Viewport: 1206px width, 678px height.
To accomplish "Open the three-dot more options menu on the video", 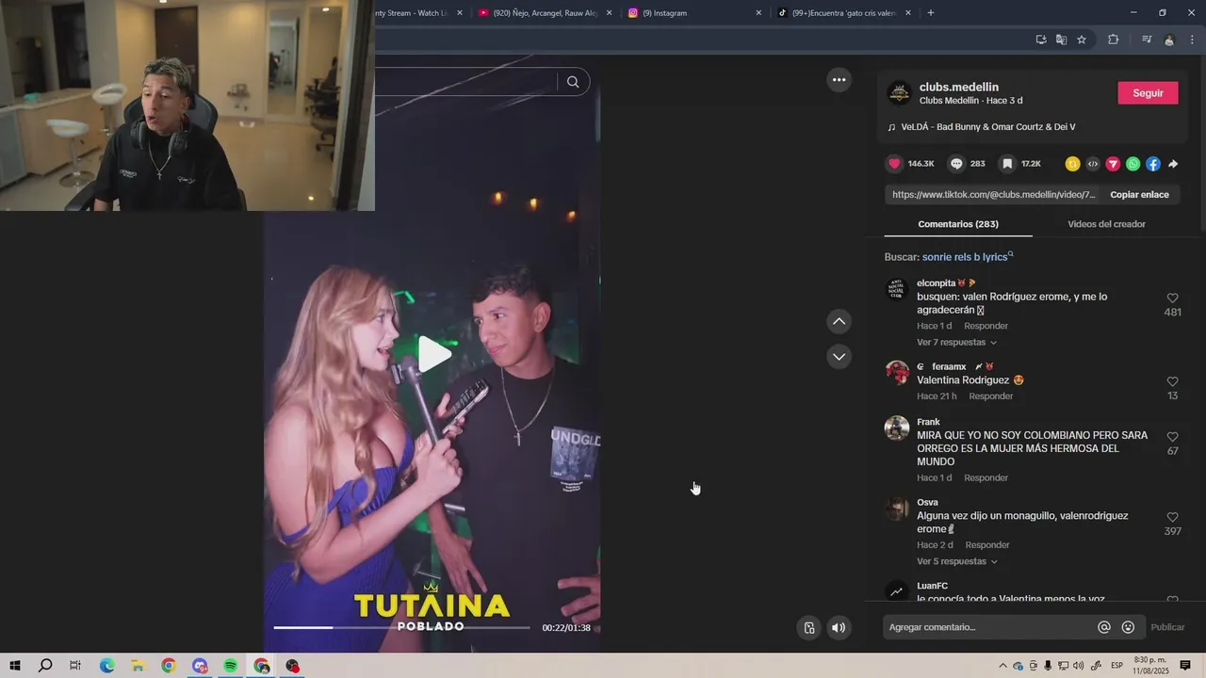I will tap(839, 80).
